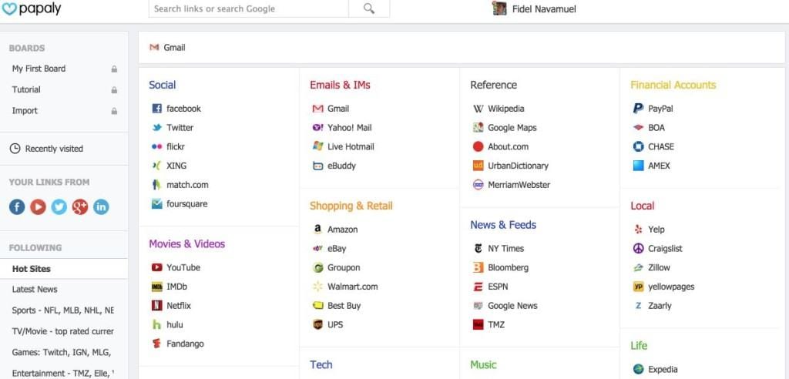789x379 pixels.
Task: Click the Groupon G icon
Action: click(x=317, y=268)
